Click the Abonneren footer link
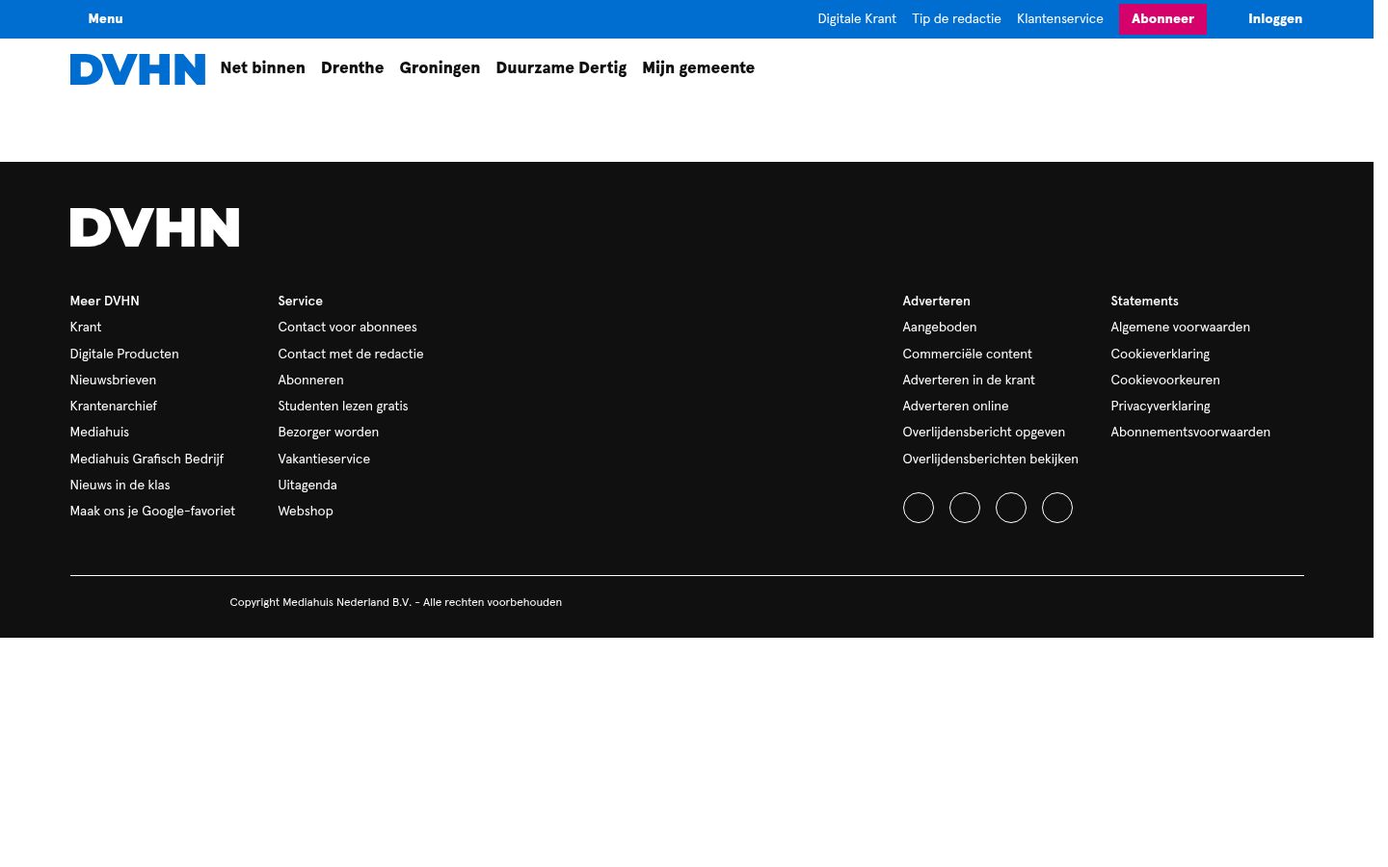 click(x=310, y=381)
